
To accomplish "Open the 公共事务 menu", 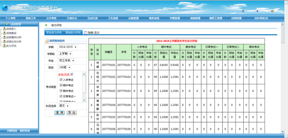I will pyautogui.click(x=51, y=18).
